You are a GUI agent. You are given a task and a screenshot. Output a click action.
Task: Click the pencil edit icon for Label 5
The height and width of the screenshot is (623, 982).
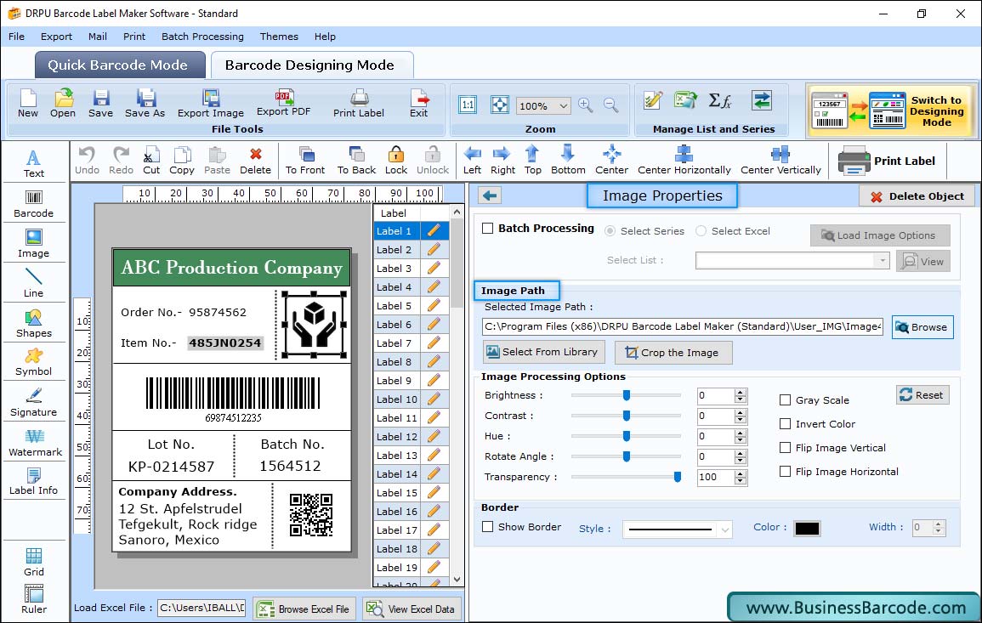point(434,306)
